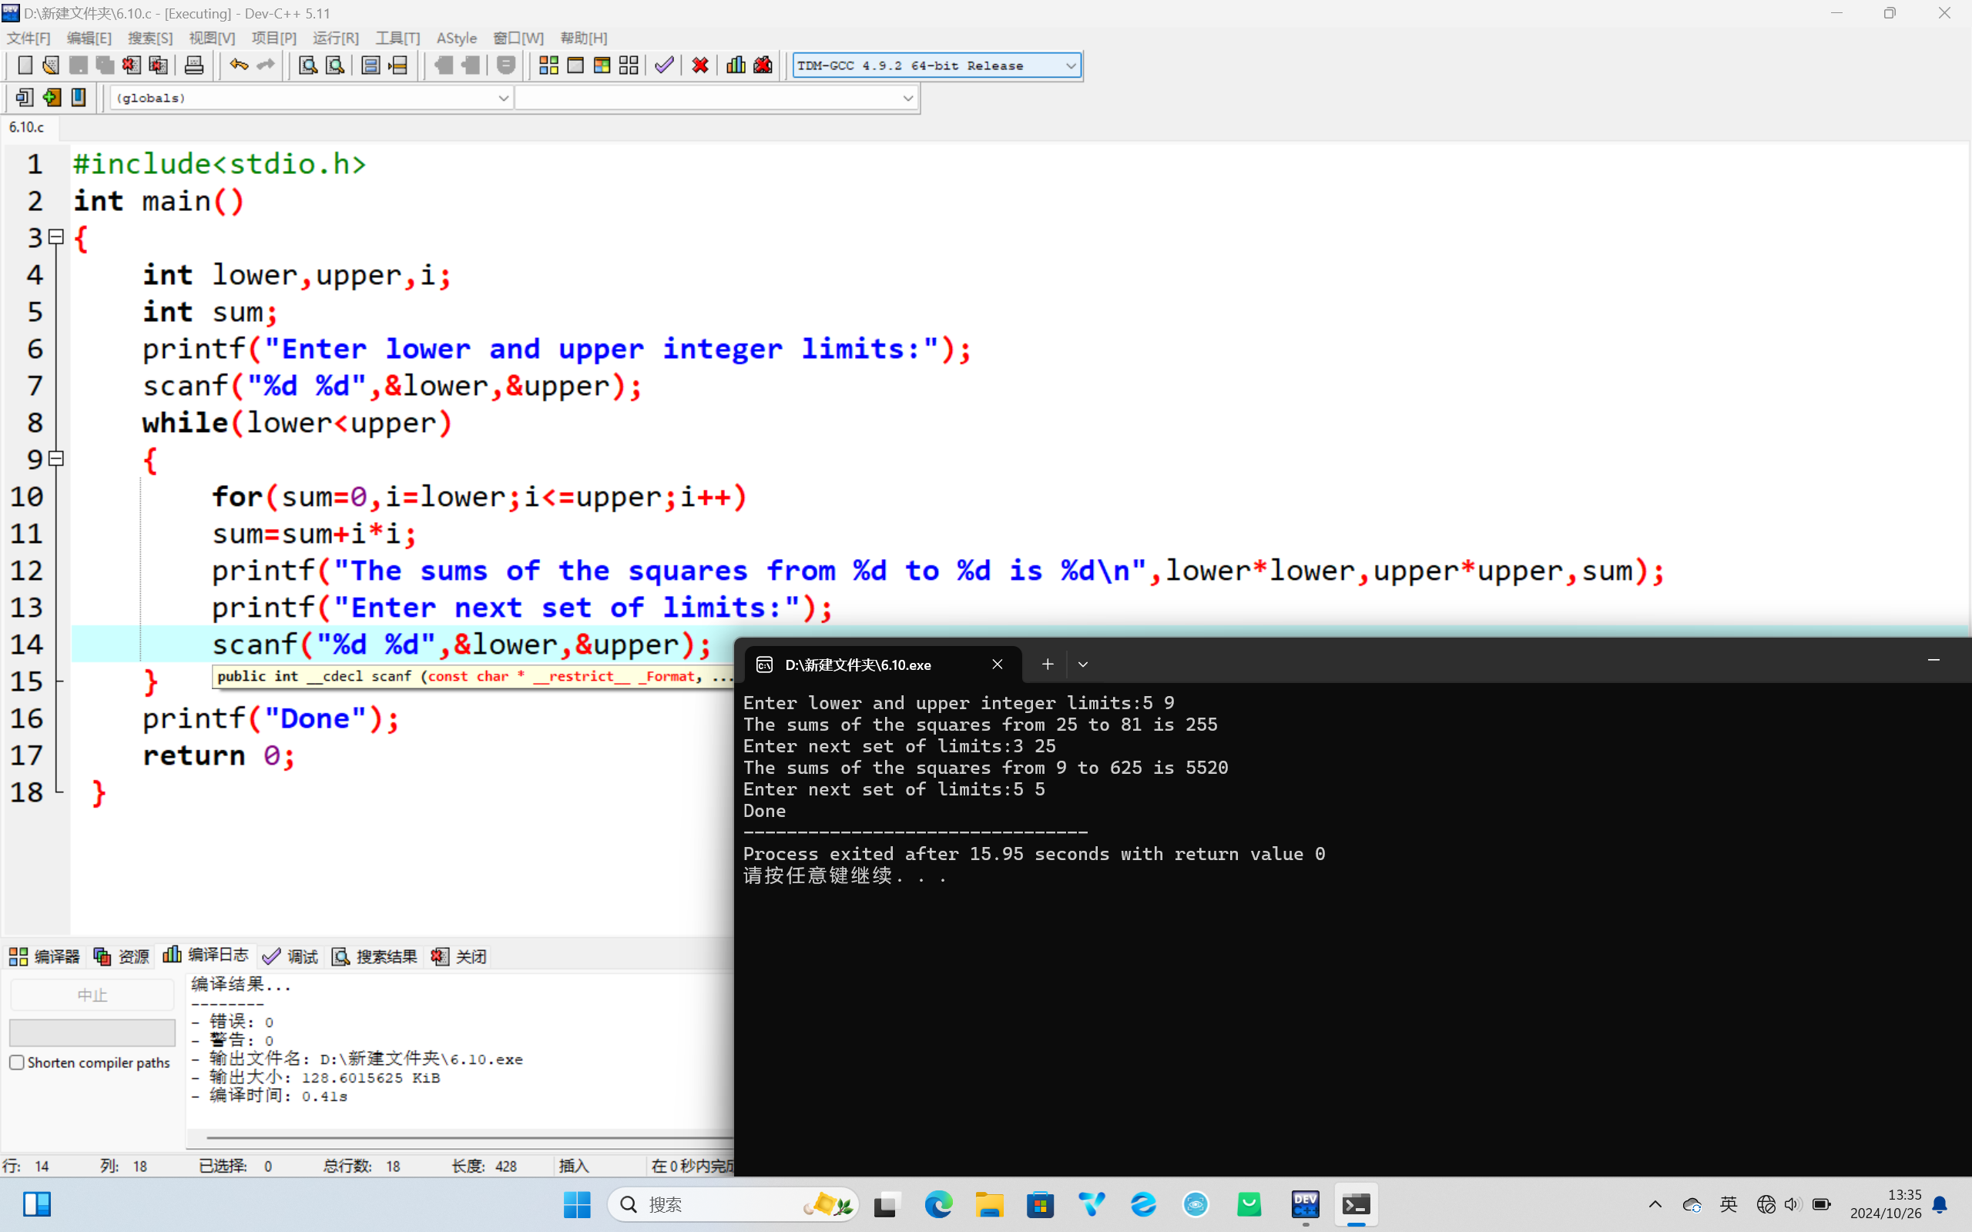The image size is (1972, 1232).
Task: Open the 运行[R] menu
Action: click(x=335, y=38)
